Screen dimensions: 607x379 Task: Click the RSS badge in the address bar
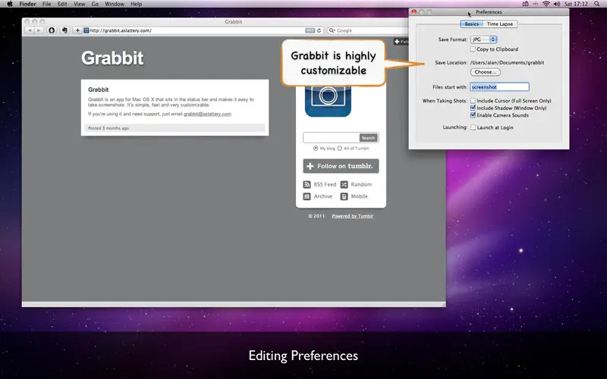(x=310, y=30)
